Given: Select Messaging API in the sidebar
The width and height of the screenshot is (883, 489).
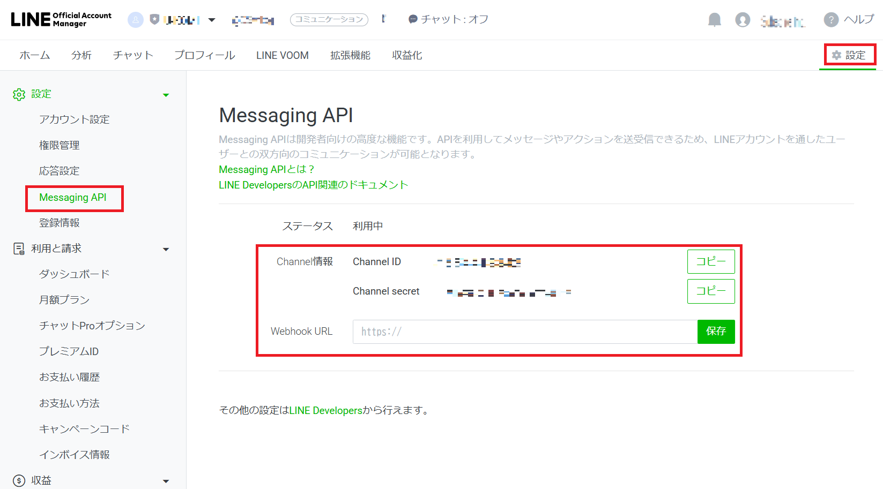Looking at the screenshot, I should pos(73,198).
